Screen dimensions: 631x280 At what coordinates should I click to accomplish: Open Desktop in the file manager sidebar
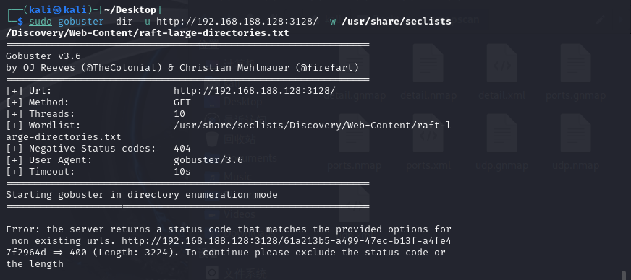coord(242,102)
